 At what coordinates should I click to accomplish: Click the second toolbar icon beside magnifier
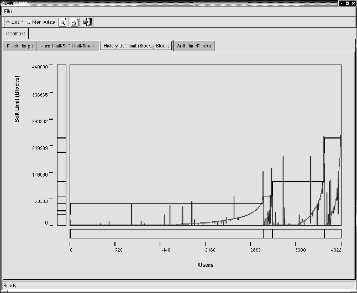[x=75, y=22]
